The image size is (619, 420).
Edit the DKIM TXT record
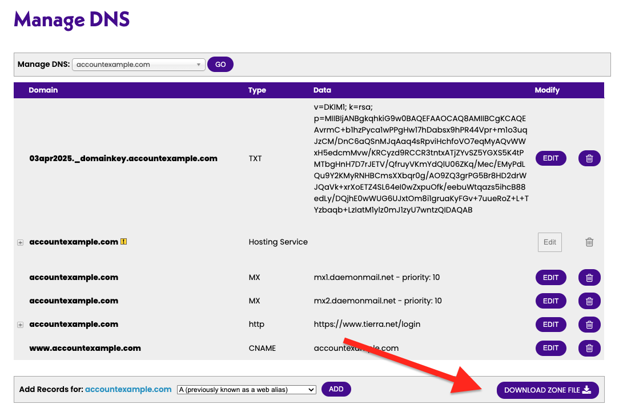(x=550, y=158)
